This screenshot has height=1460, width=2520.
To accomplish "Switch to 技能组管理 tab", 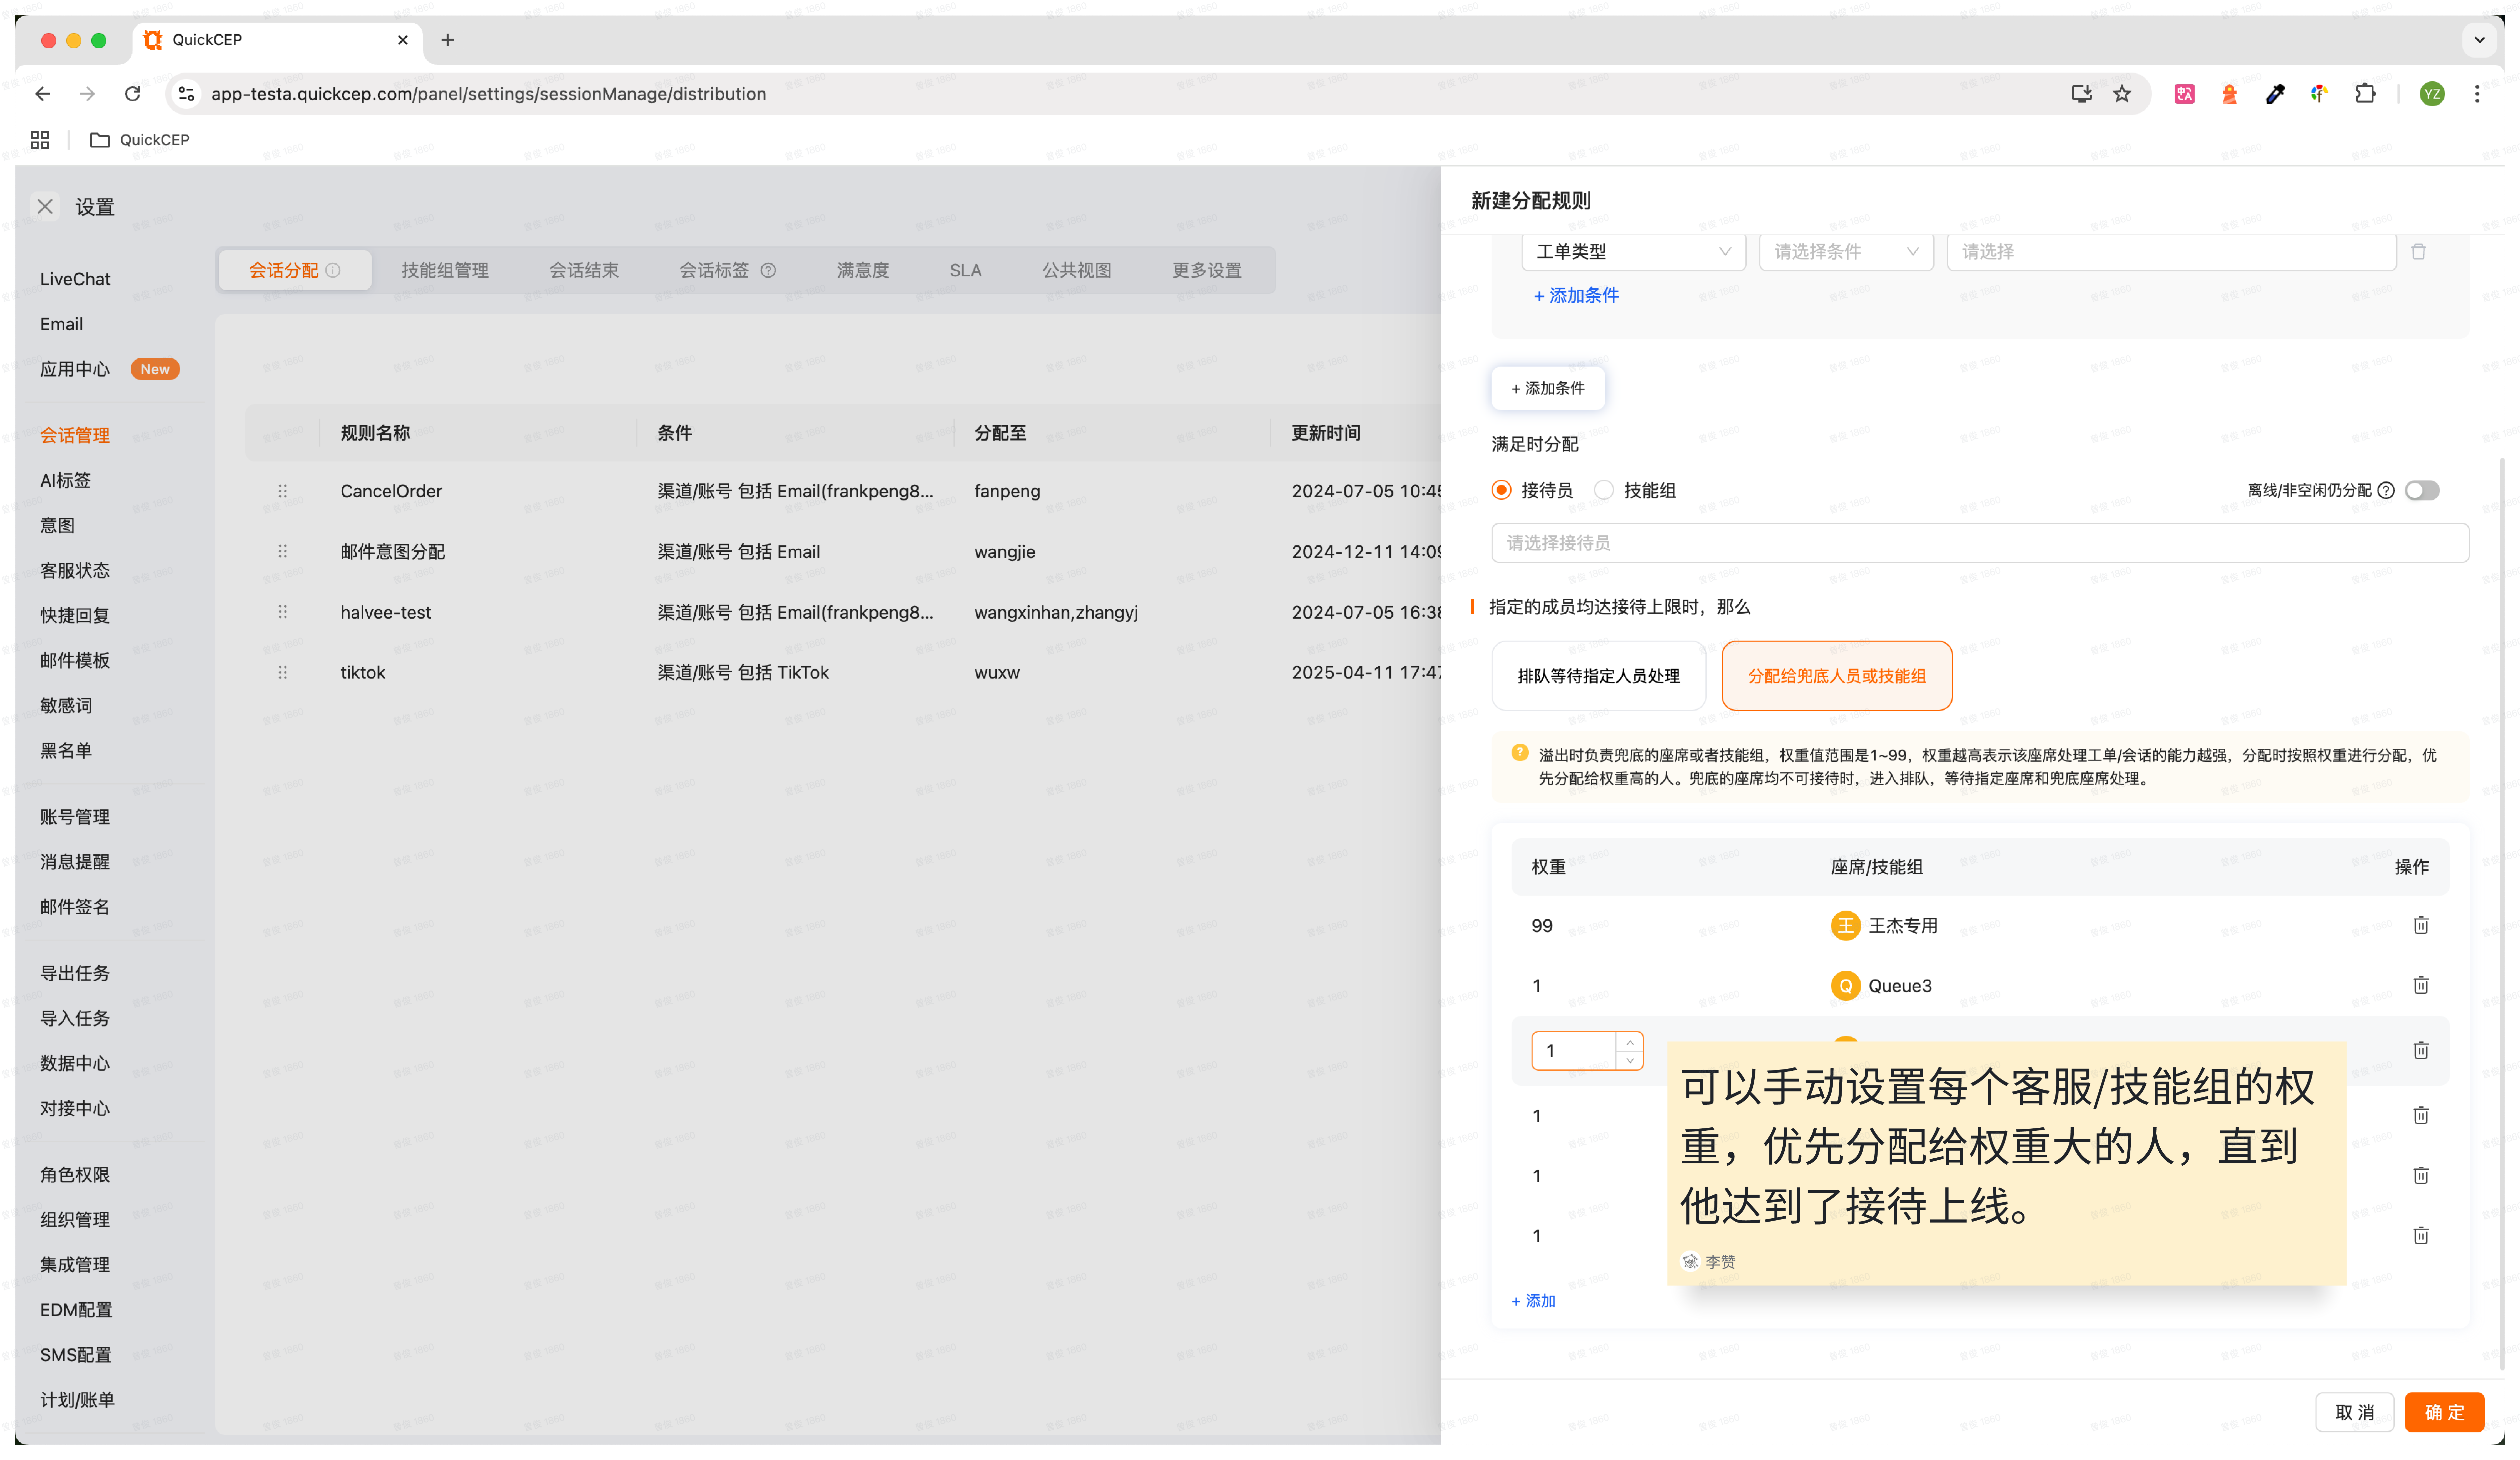I will 445,270.
